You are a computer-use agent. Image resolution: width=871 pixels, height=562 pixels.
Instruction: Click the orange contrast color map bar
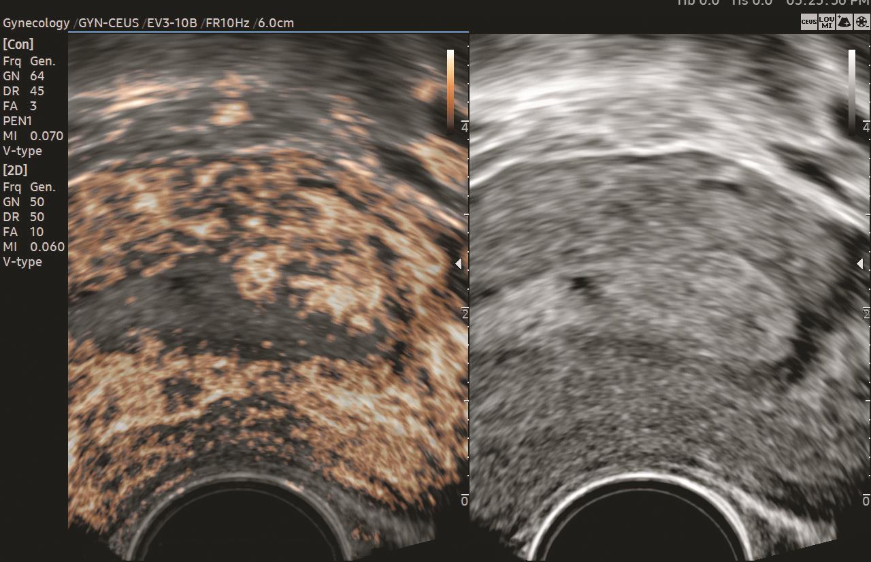[x=450, y=91]
